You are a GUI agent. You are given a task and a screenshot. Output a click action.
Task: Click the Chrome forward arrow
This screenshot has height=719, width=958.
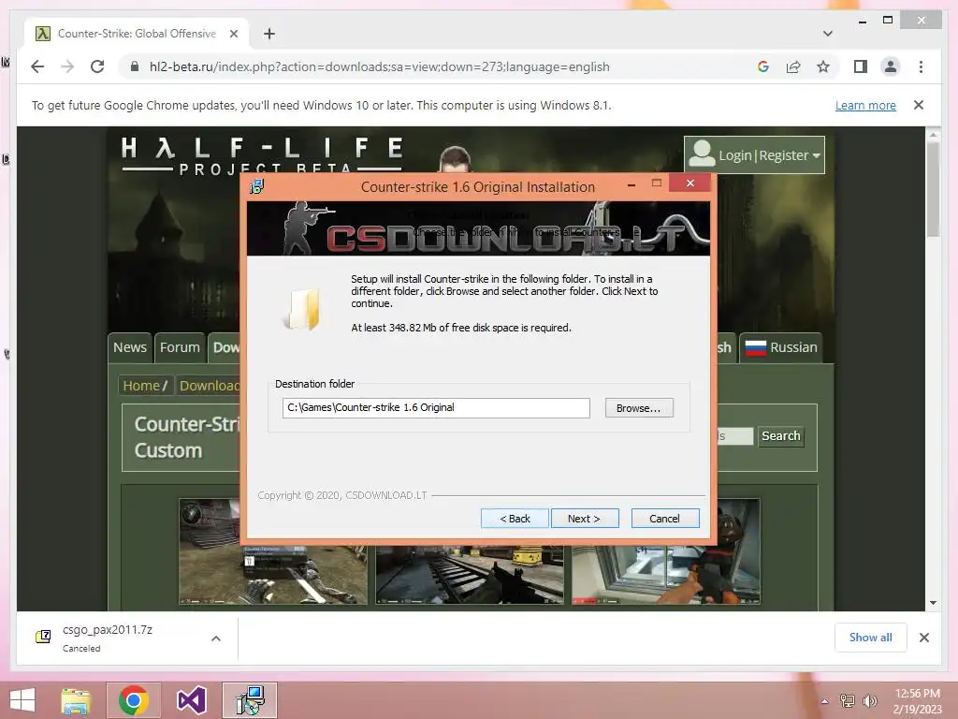pyautogui.click(x=67, y=66)
